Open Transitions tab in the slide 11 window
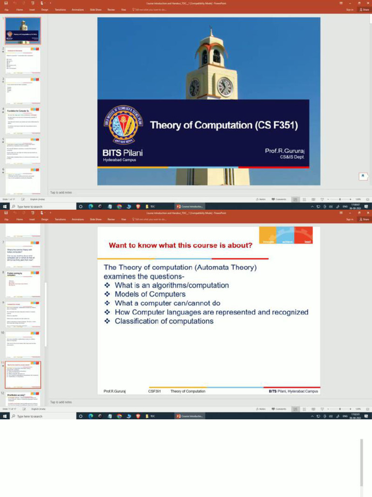 60,219
